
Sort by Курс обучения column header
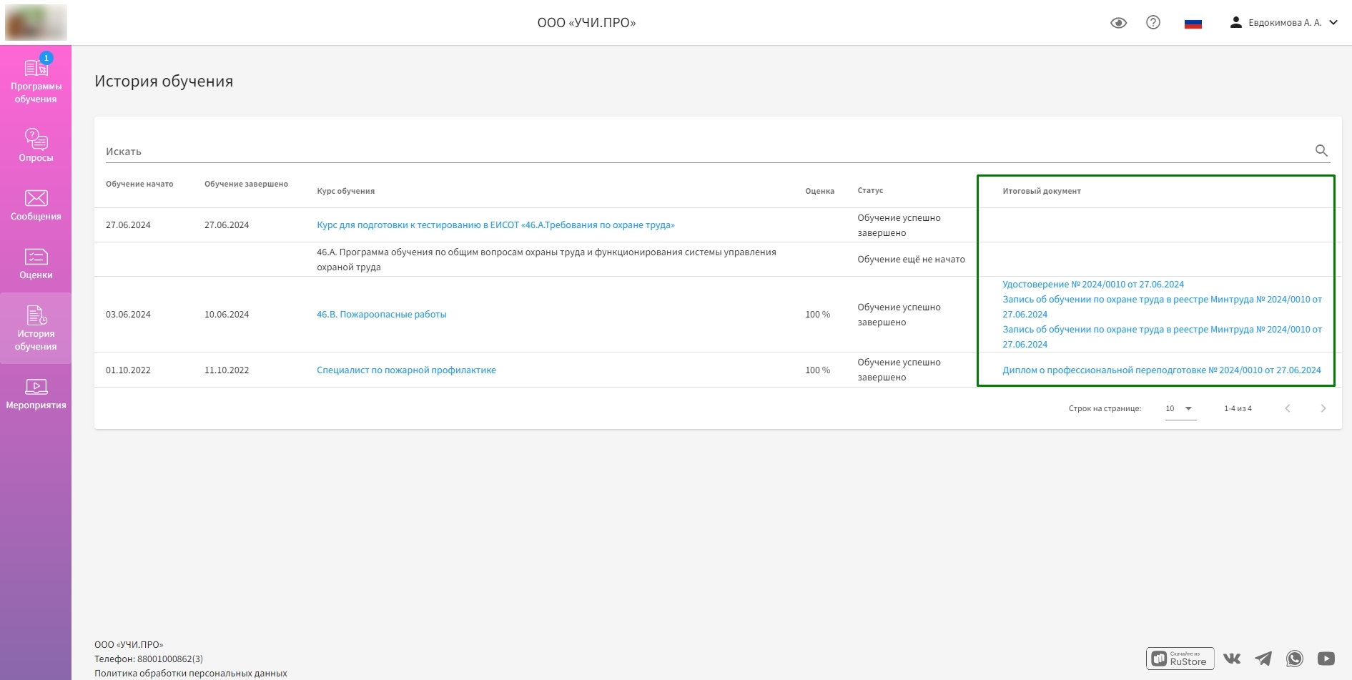click(x=345, y=191)
